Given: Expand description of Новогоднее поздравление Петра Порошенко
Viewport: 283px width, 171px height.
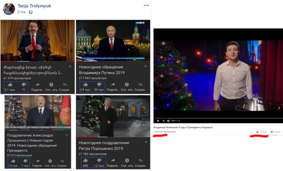Looking at the screenshot, I should (x=146, y=142).
